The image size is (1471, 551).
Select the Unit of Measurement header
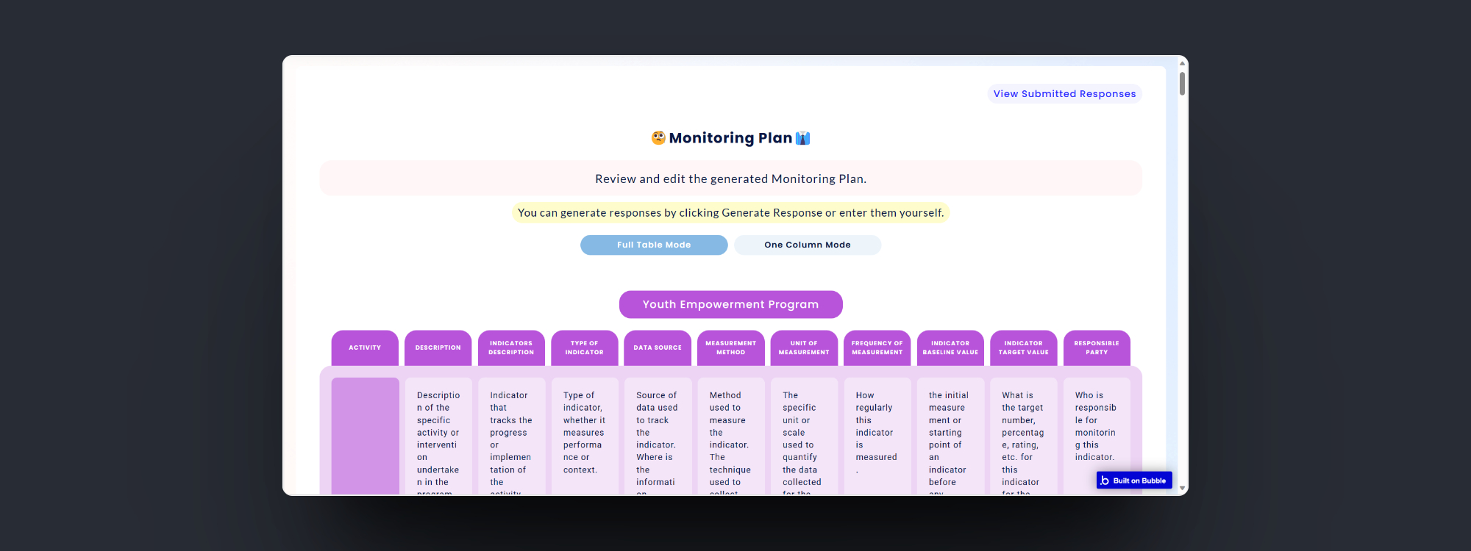(x=804, y=347)
